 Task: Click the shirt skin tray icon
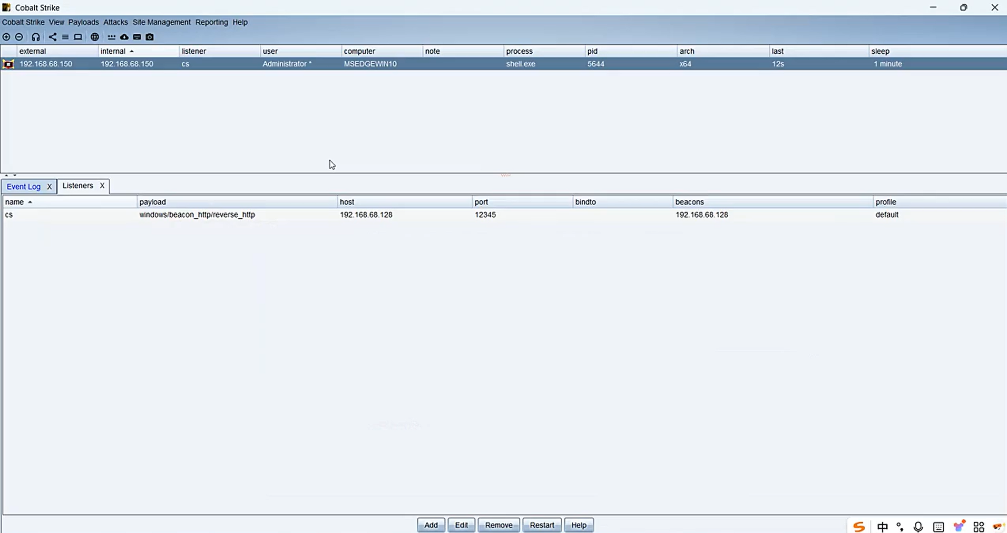point(959,526)
